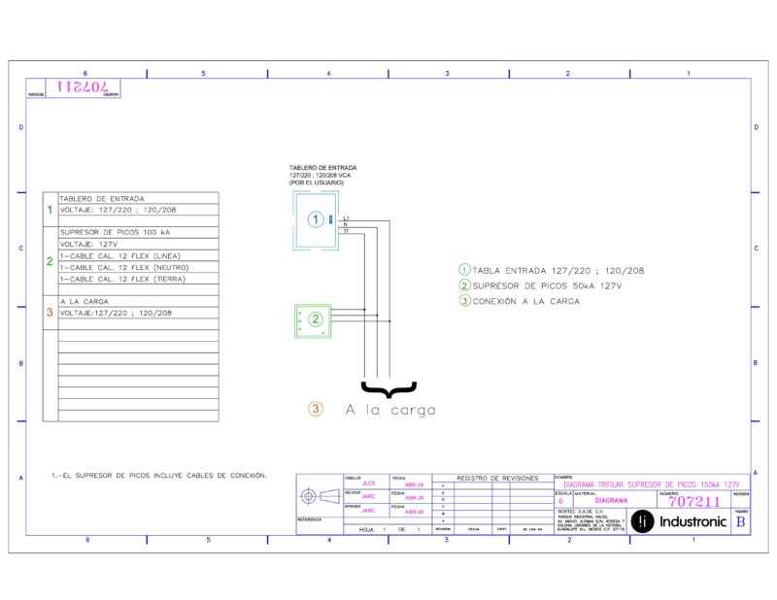Screen dimensions: 777x600
Task: Click the REGISTRO DE REVISIONES header
Action: (x=497, y=478)
